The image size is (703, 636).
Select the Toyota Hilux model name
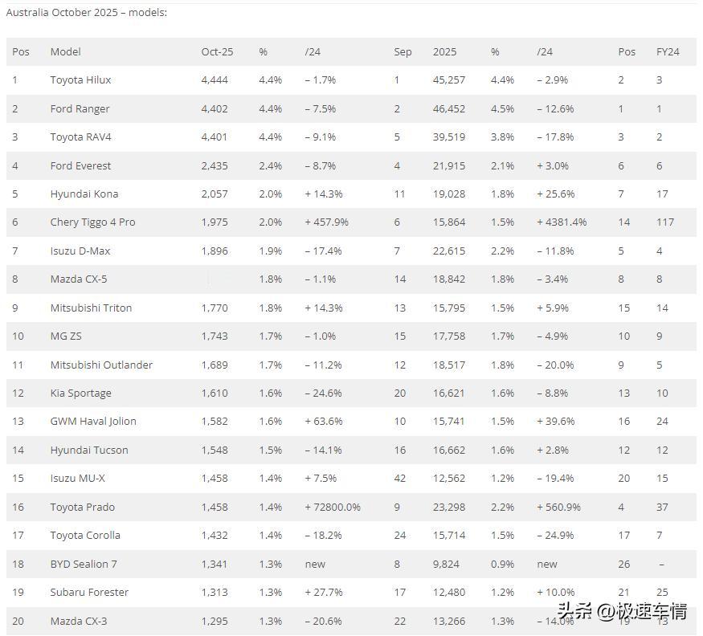pyautogui.click(x=80, y=80)
